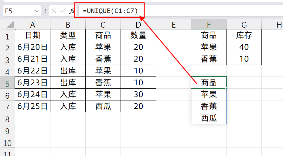Click cell B2 containing 入库
Viewport: 283px width, 156px height.
pyautogui.click(x=68, y=47)
